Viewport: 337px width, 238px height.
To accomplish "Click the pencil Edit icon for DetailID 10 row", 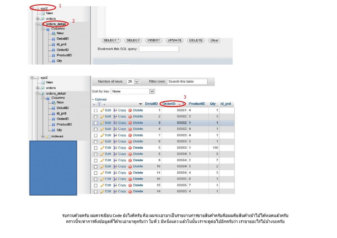I will tap(102, 167).
